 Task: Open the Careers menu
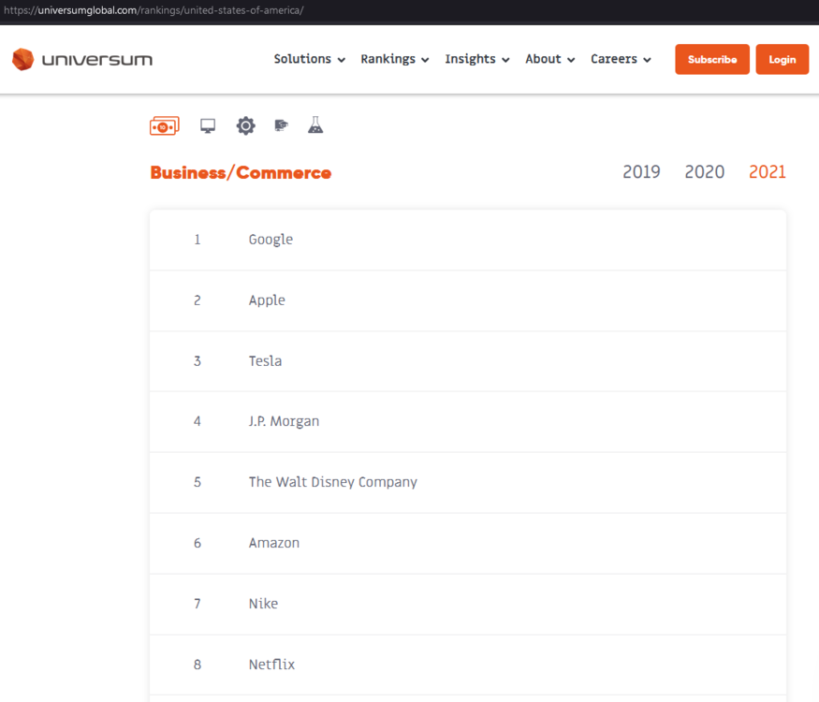(621, 59)
